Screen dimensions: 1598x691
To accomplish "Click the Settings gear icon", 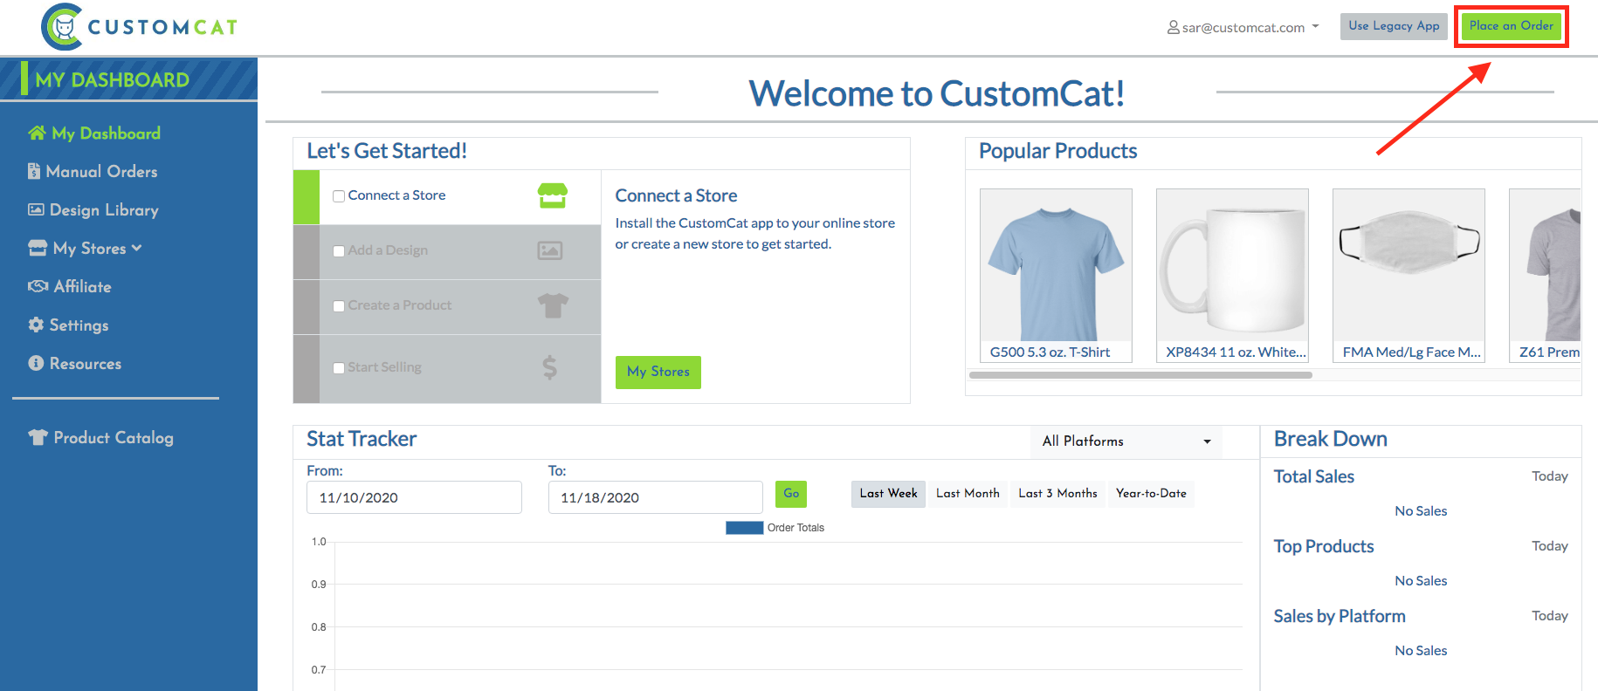I will pos(36,325).
